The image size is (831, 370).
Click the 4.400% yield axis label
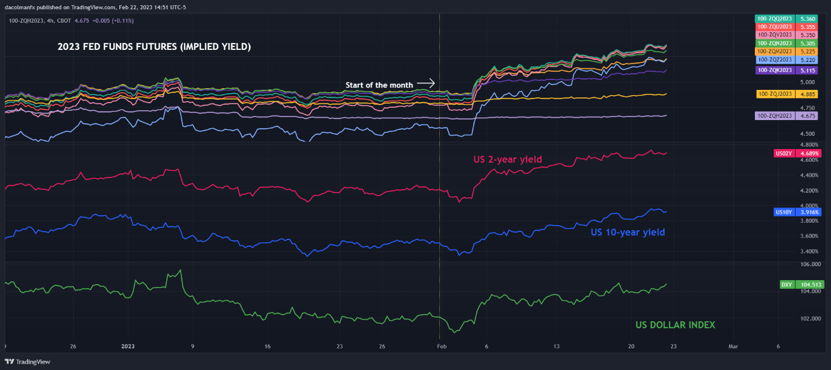pyautogui.click(x=808, y=175)
